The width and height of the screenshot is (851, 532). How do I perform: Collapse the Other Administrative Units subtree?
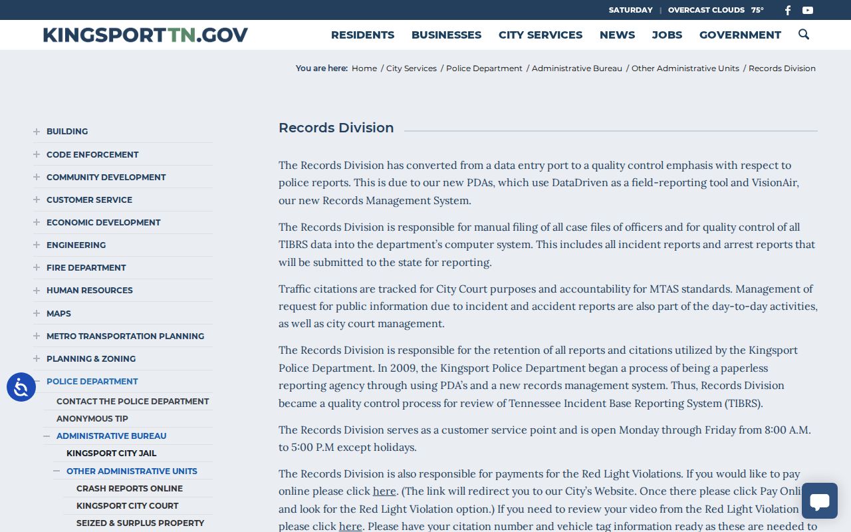coord(57,471)
